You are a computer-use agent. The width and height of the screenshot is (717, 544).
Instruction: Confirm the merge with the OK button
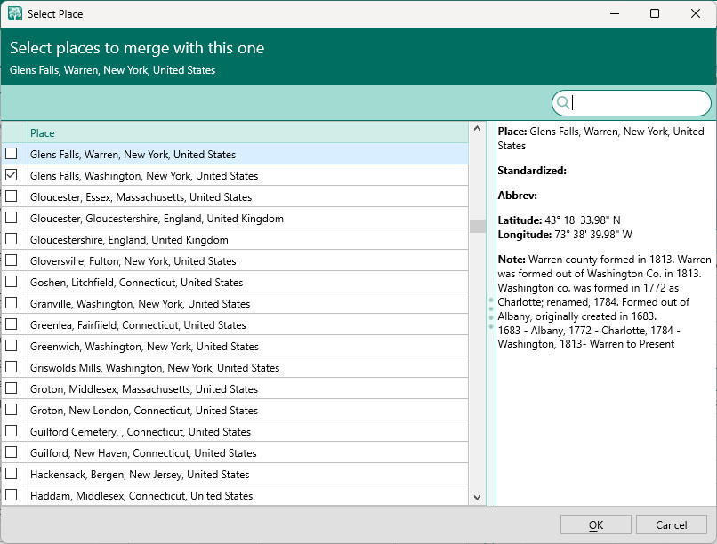coord(596,524)
